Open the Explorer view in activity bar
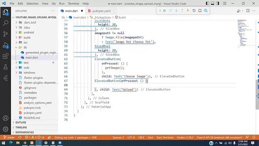 (5, 12)
